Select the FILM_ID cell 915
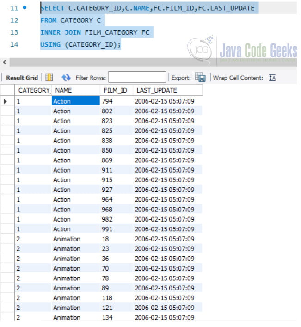This screenshot has height=327, width=301. 116,180
